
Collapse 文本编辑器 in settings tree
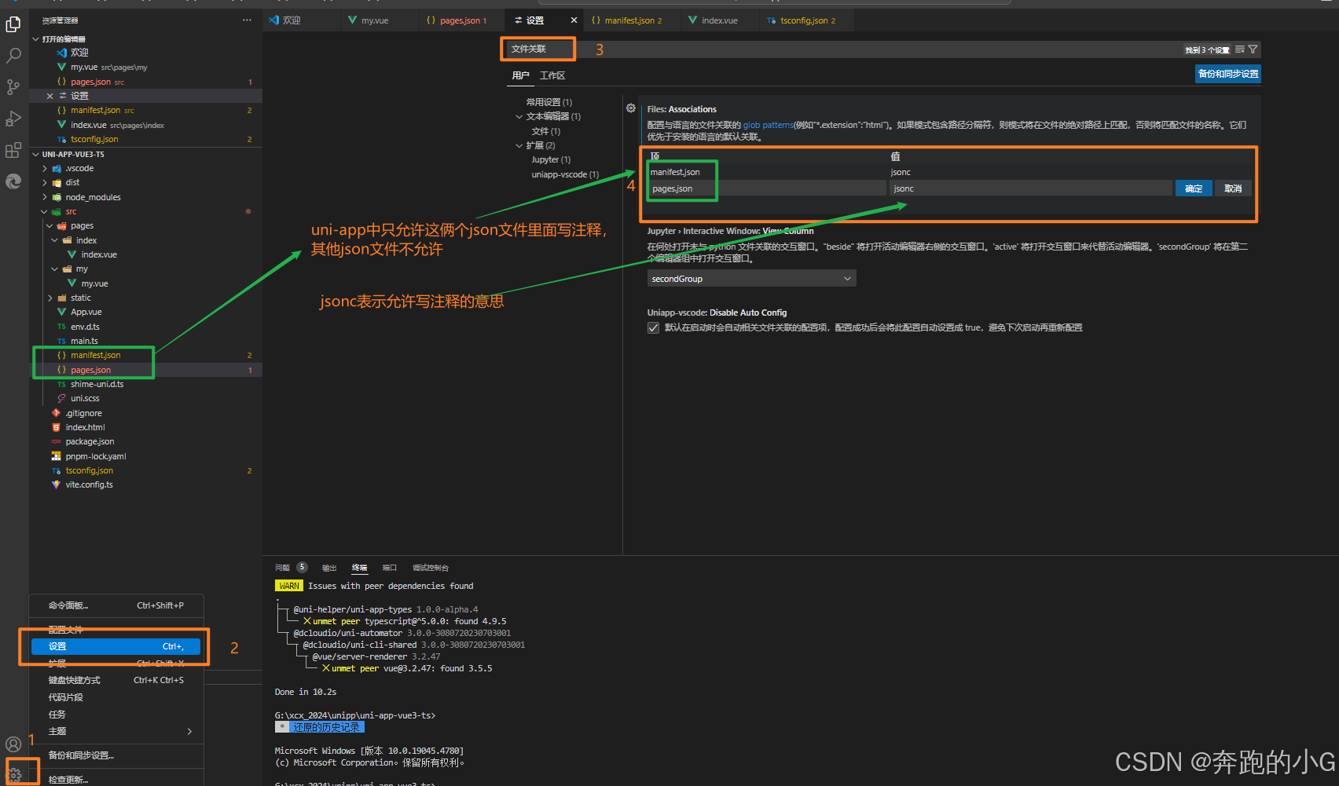pos(519,117)
